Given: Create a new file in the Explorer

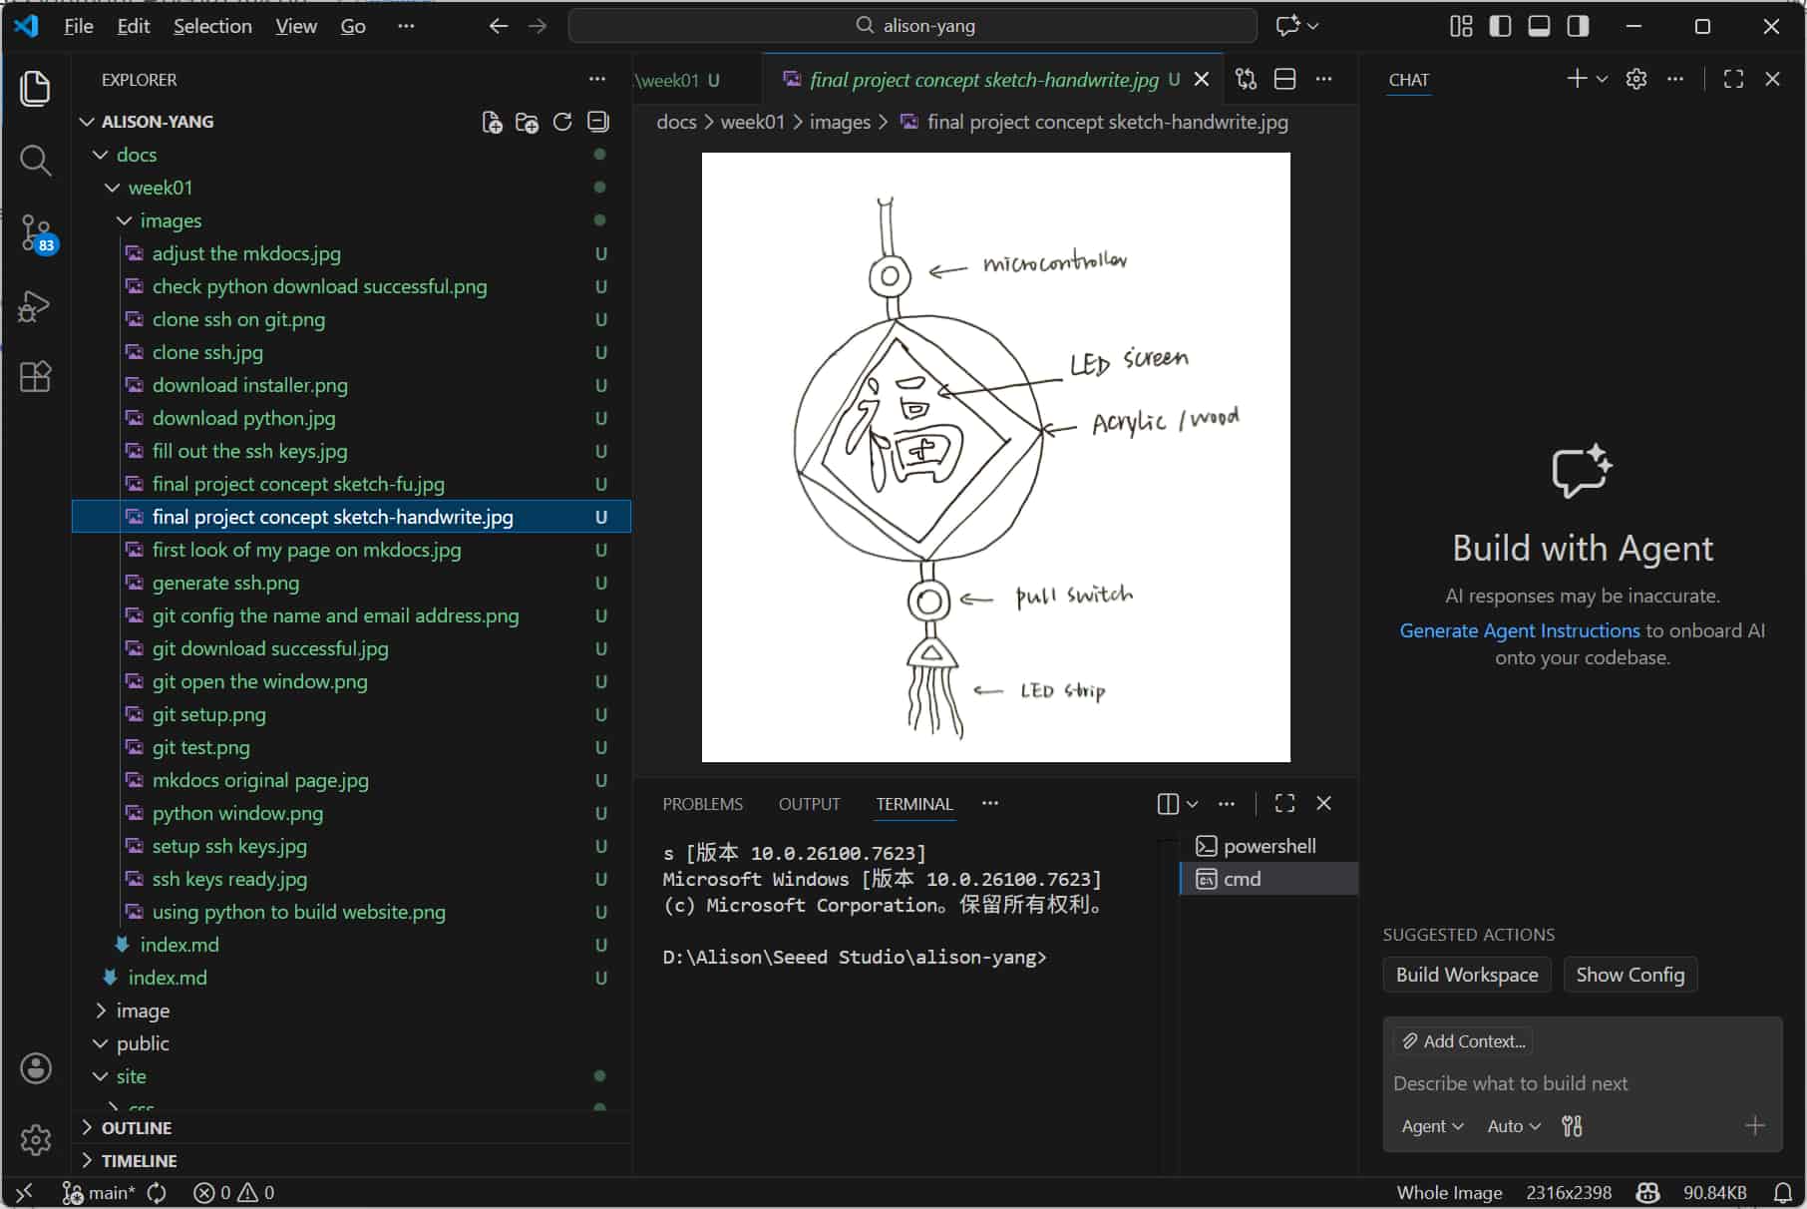Looking at the screenshot, I should tap(491, 121).
